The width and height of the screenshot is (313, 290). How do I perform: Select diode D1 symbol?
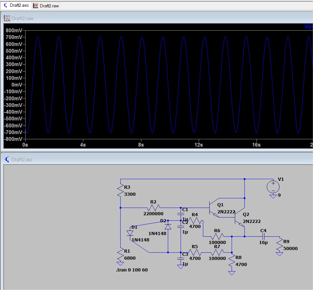click(130, 233)
